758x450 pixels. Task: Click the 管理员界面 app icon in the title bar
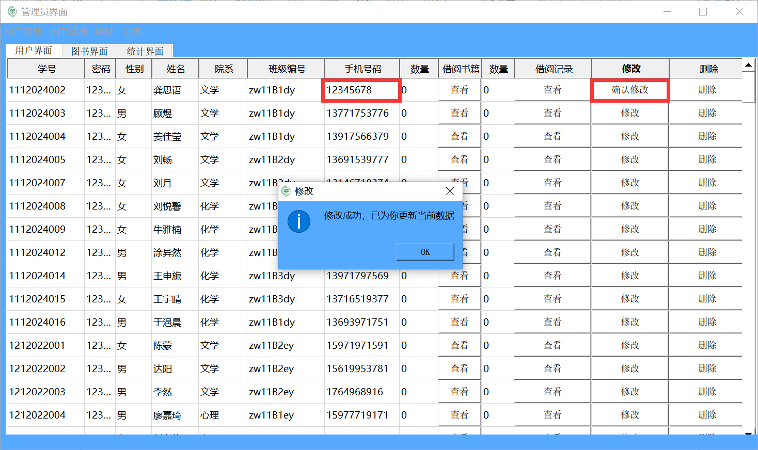[12, 11]
